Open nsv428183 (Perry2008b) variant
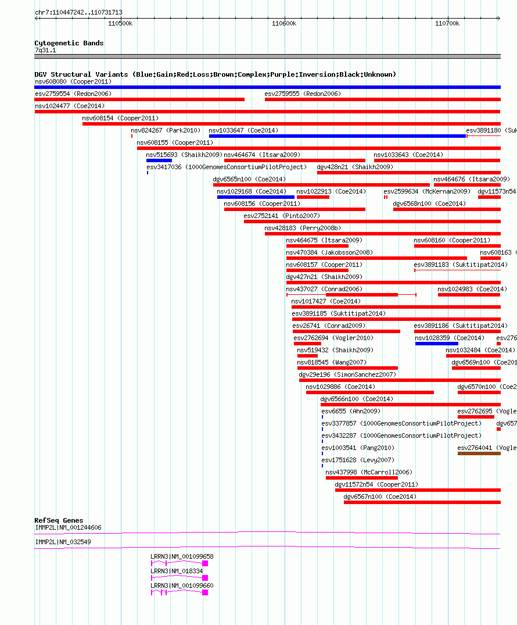The image size is (517, 625). pos(303,228)
